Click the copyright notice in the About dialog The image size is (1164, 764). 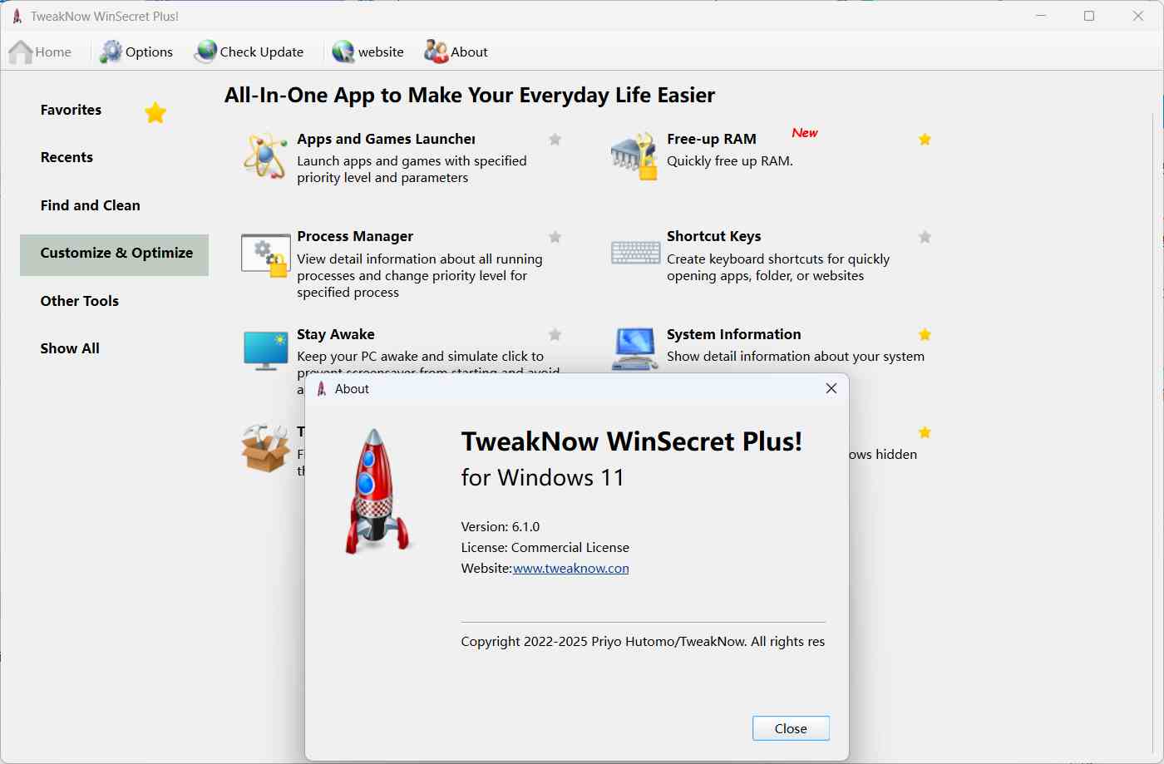tap(644, 642)
